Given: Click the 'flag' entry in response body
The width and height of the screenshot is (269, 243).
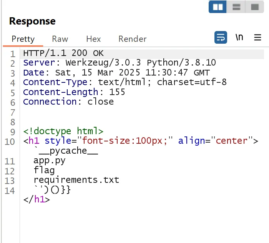Looking at the screenshot, I should (x=44, y=170).
